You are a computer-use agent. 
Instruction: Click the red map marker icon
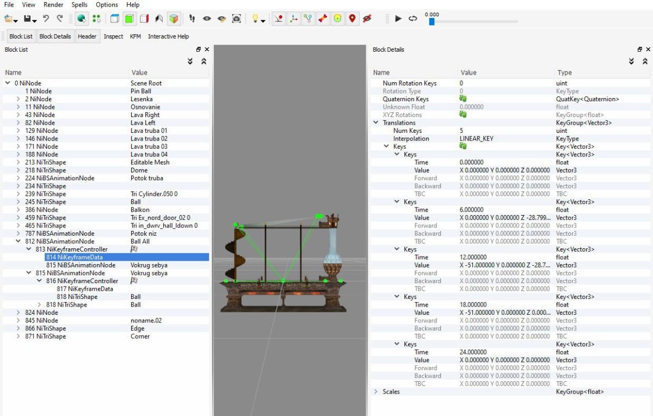click(352, 19)
